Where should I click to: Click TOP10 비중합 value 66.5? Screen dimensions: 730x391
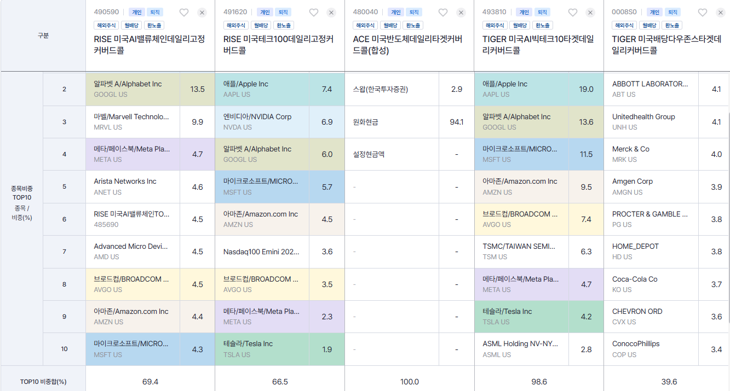(280, 382)
